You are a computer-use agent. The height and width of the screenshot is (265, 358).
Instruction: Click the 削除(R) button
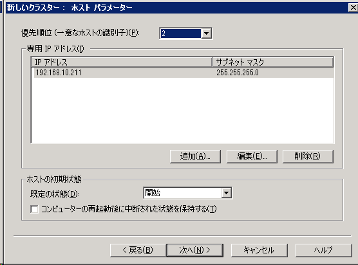[x=308, y=156]
